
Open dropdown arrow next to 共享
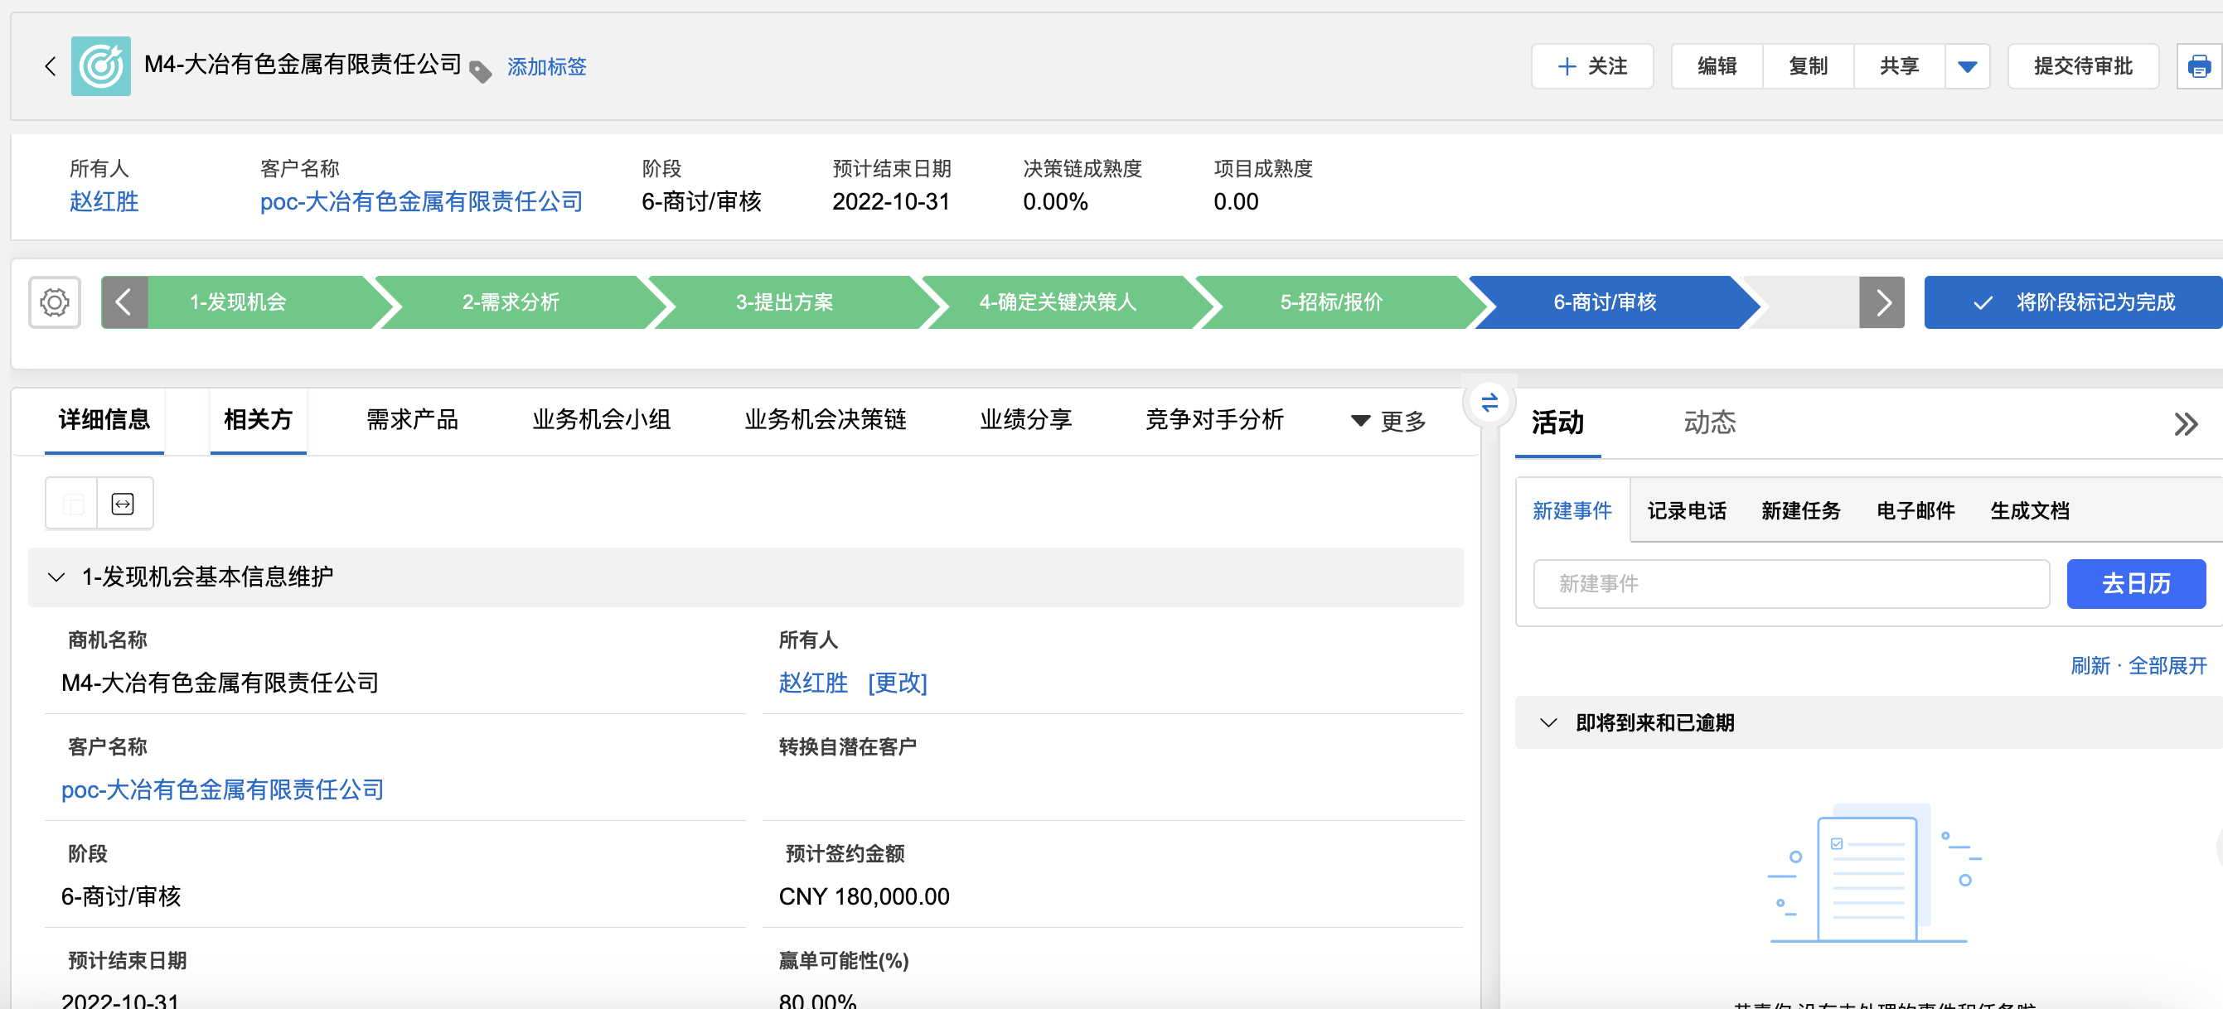tap(1967, 66)
